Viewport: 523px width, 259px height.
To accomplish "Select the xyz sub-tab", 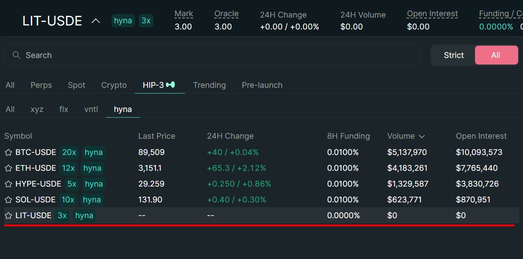I will point(37,109).
